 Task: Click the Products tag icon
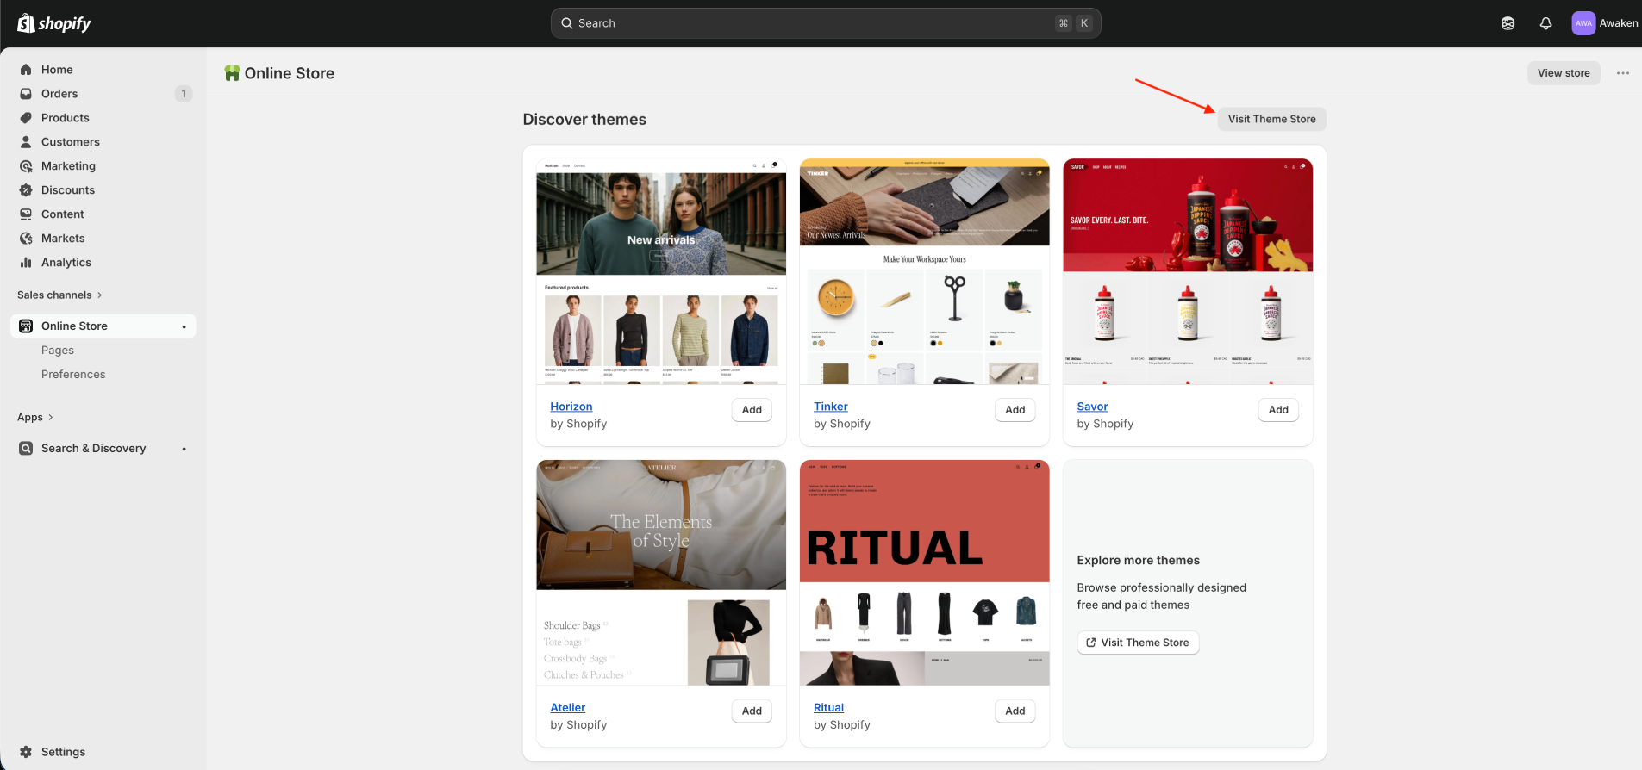(26, 118)
